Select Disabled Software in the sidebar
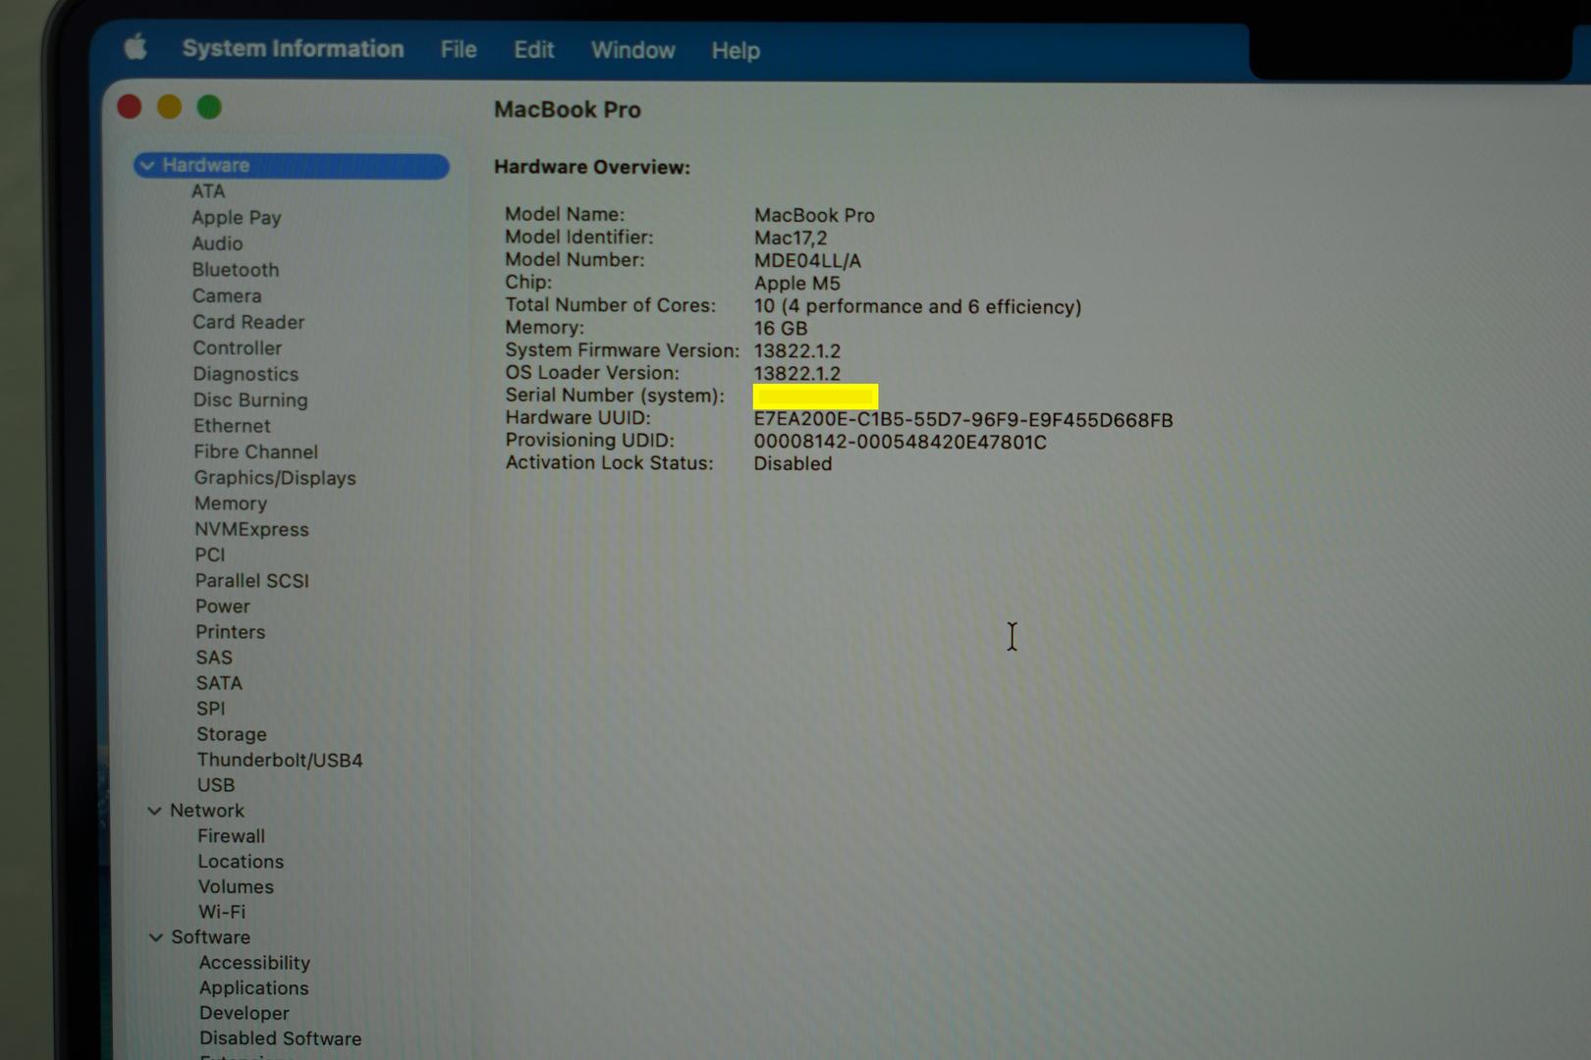1591x1060 pixels. 281,1038
